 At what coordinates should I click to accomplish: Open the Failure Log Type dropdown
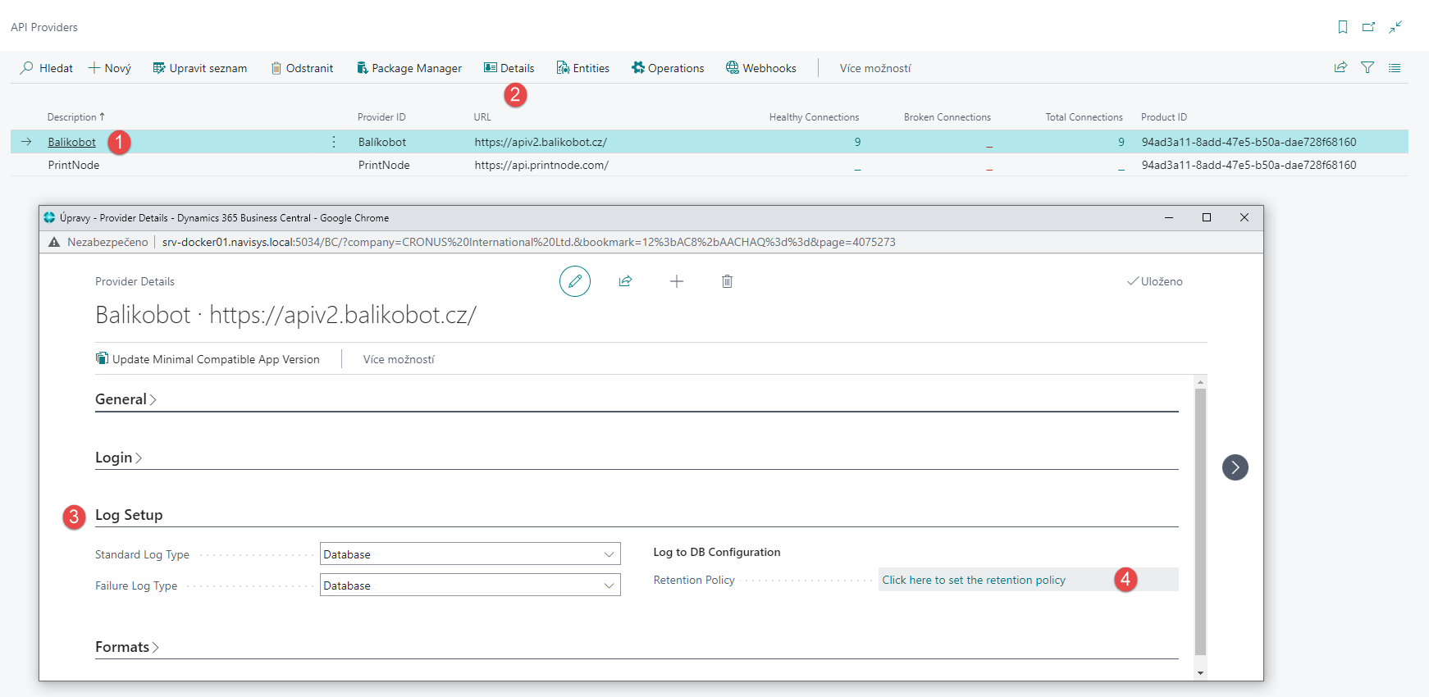pyautogui.click(x=470, y=585)
